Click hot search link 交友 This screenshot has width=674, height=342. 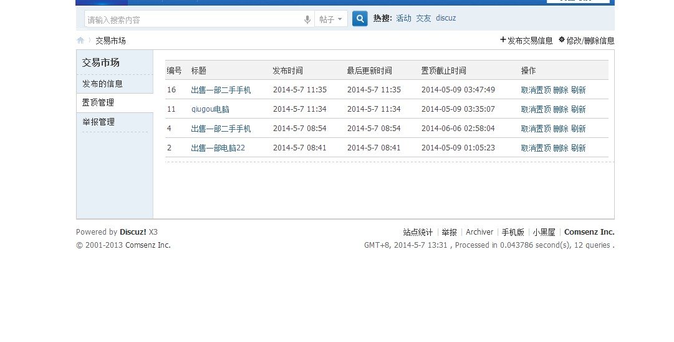click(423, 18)
